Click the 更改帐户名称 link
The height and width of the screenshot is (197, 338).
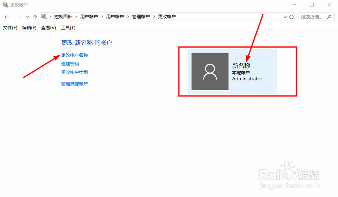tap(75, 55)
